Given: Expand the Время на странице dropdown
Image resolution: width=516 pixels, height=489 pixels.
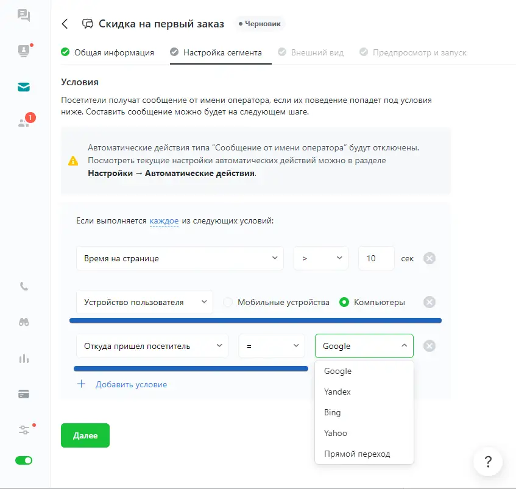Looking at the screenshot, I should tap(180, 258).
